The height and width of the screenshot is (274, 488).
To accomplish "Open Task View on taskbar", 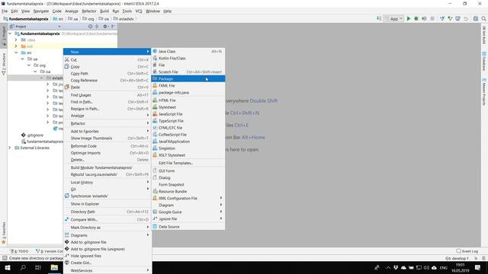I will [x=38, y=267].
